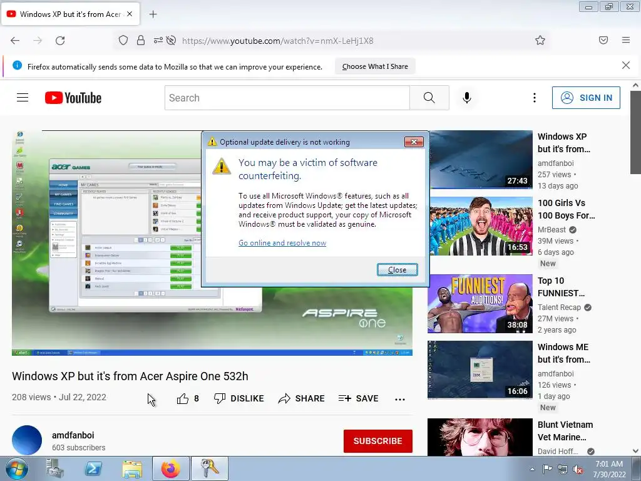This screenshot has width=641, height=481.
Task: Open a new browser tab
Action: click(153, 14)
